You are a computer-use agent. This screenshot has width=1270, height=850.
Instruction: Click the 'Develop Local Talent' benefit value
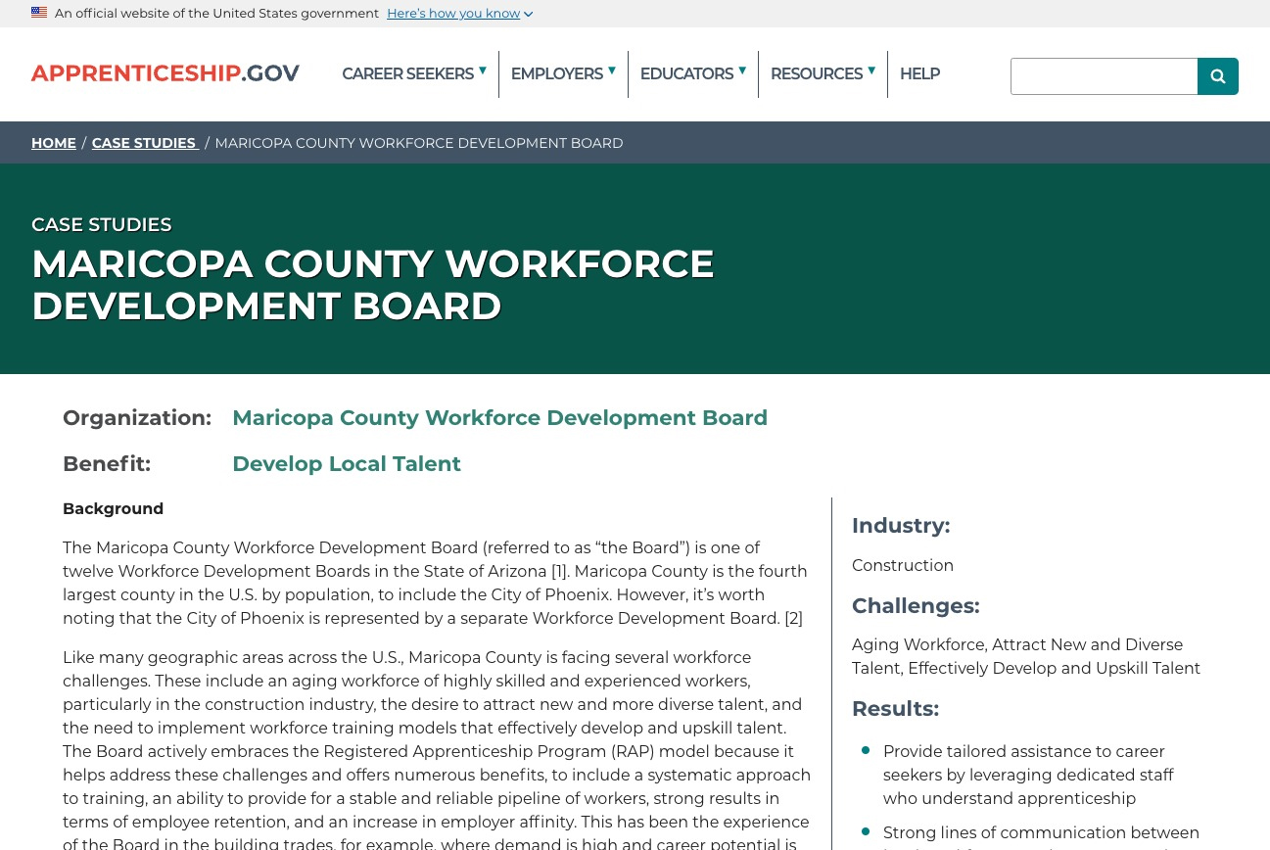(347, 464)
